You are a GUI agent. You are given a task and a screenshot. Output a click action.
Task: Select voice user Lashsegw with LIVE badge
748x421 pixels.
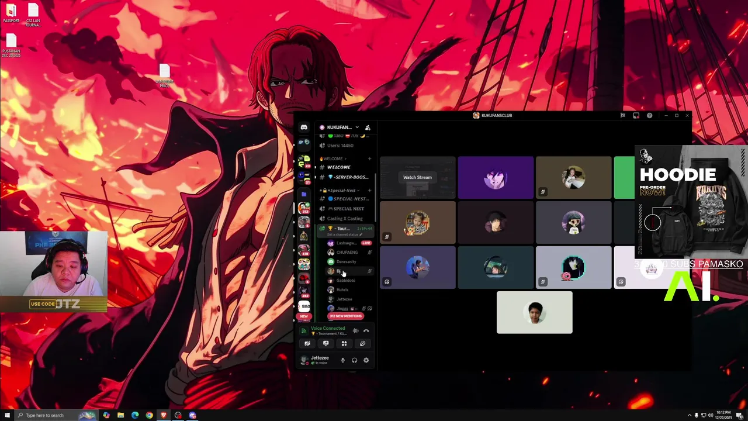[x=349, y=243]
